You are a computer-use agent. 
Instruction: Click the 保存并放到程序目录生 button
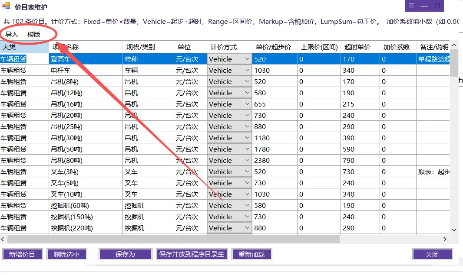coord(192,254)
